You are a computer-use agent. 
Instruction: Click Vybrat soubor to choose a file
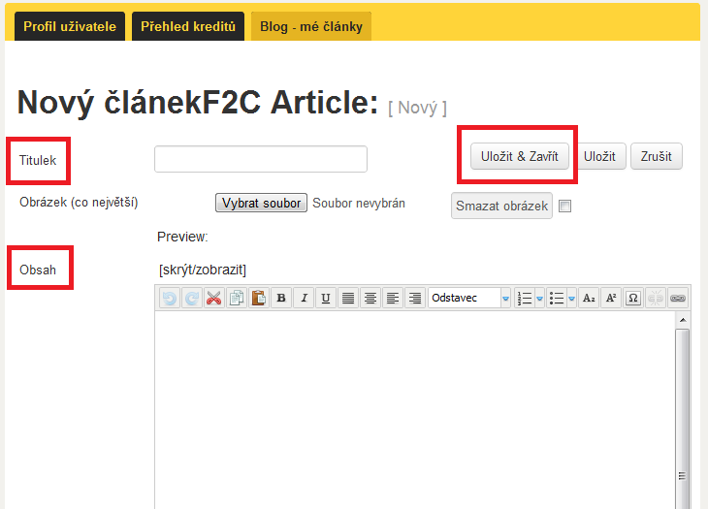click(x=262, y=203)
